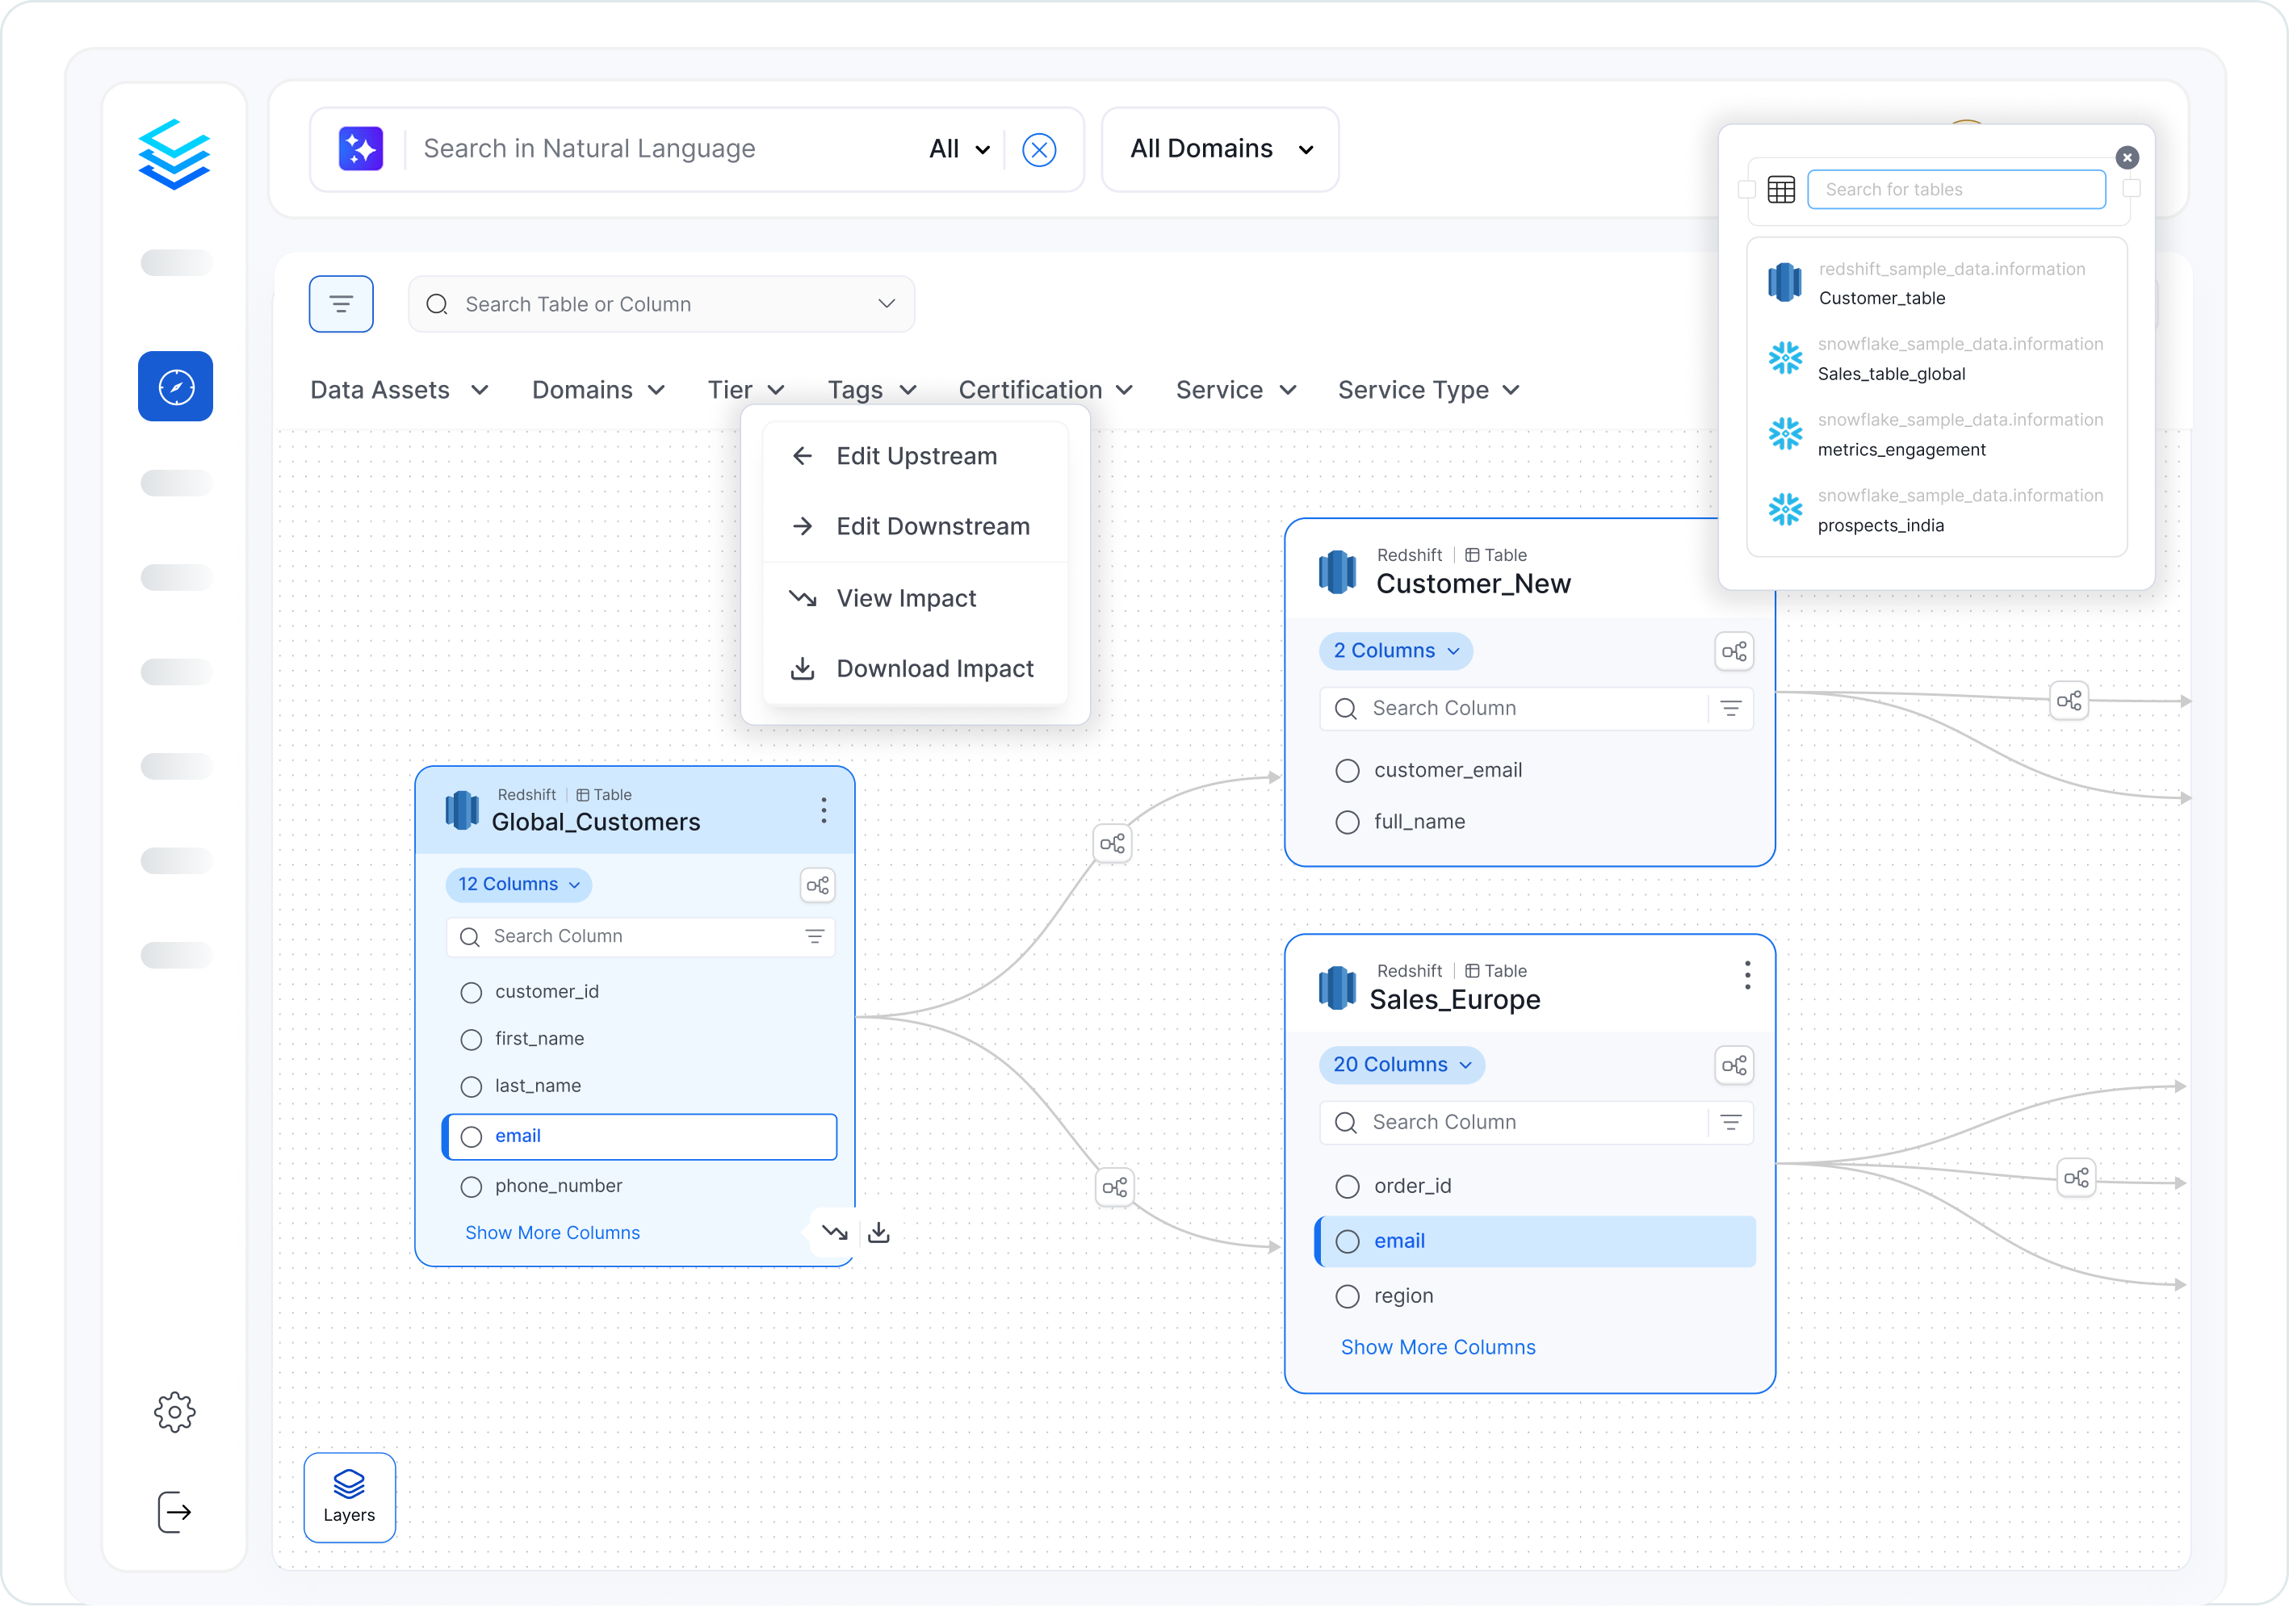
Task: Clear the natural language search with X
Action: [x=1039, y=150]
